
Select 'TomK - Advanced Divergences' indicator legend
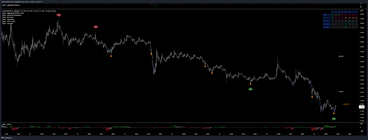(x=12, y=15)
